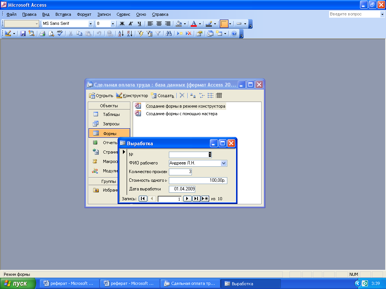This screenshot has width=386, height=289.
Task: Open the Файл menu
Action: (11, 14)
